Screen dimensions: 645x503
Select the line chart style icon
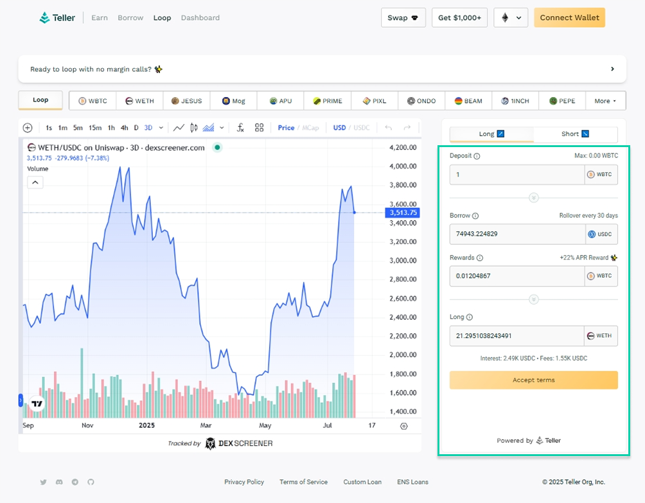point(179,128)
